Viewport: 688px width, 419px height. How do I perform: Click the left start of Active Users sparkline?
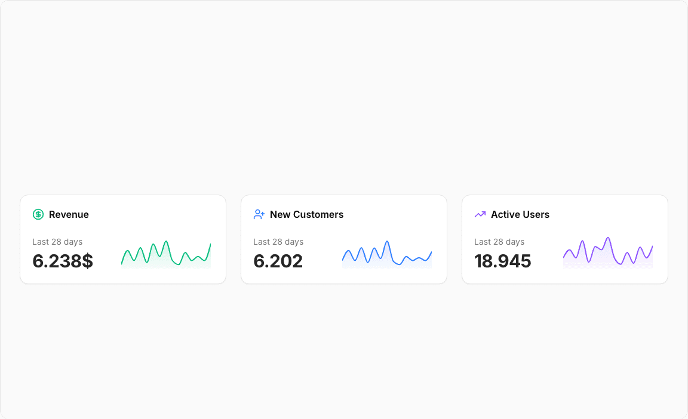pos(564,257)
